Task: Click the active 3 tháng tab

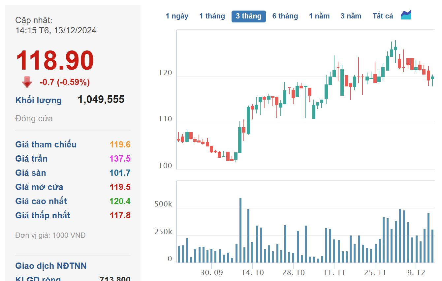Action: 248,16
